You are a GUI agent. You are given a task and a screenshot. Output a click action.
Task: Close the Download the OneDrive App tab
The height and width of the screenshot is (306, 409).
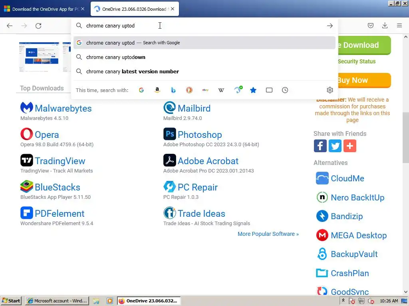coord(83,9)
